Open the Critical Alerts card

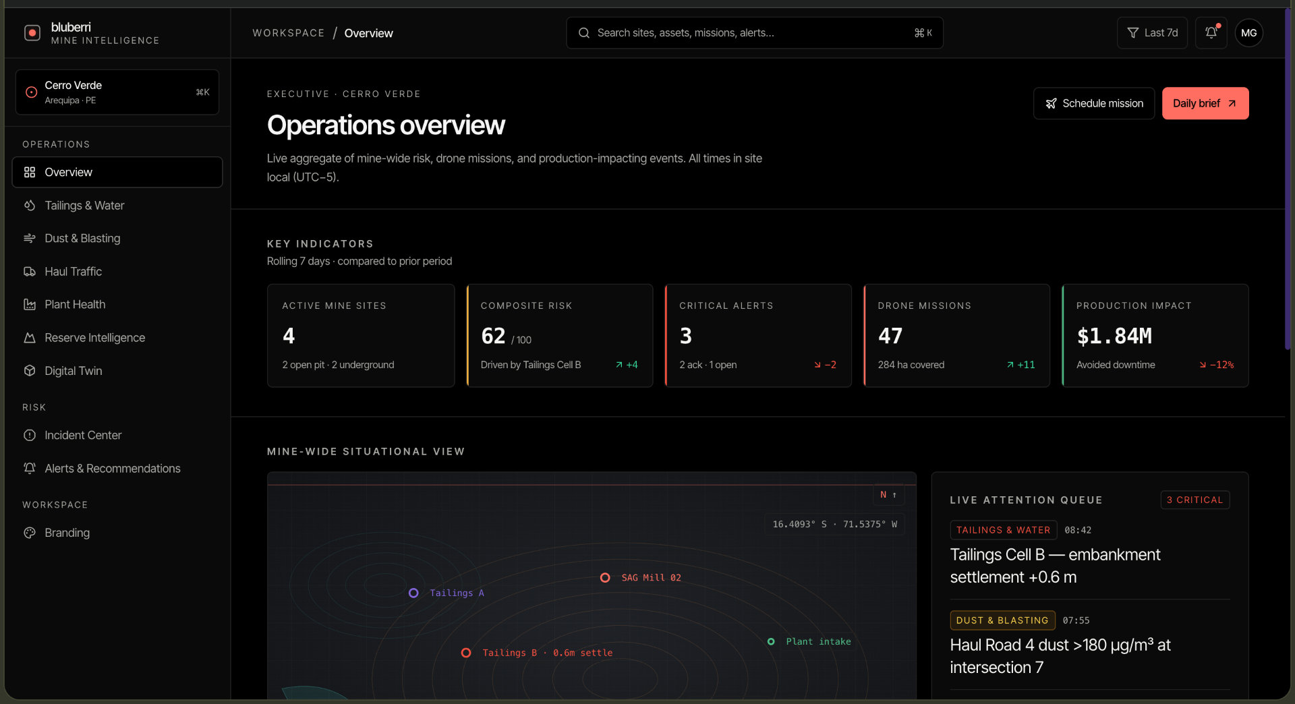coord(758,335)
